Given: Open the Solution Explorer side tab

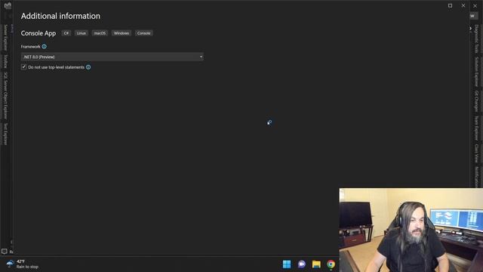Looking at the screenshot, I should (x=477, y=72).
